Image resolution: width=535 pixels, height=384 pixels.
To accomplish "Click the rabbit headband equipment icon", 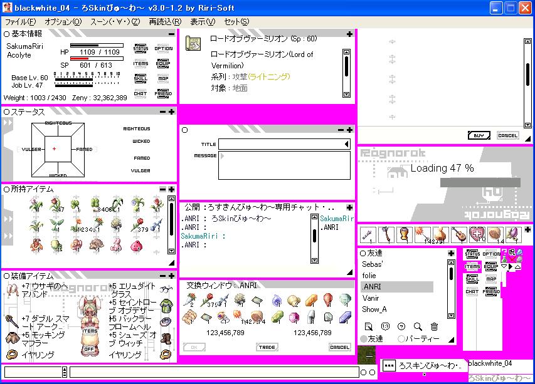I will coord(13,290).
